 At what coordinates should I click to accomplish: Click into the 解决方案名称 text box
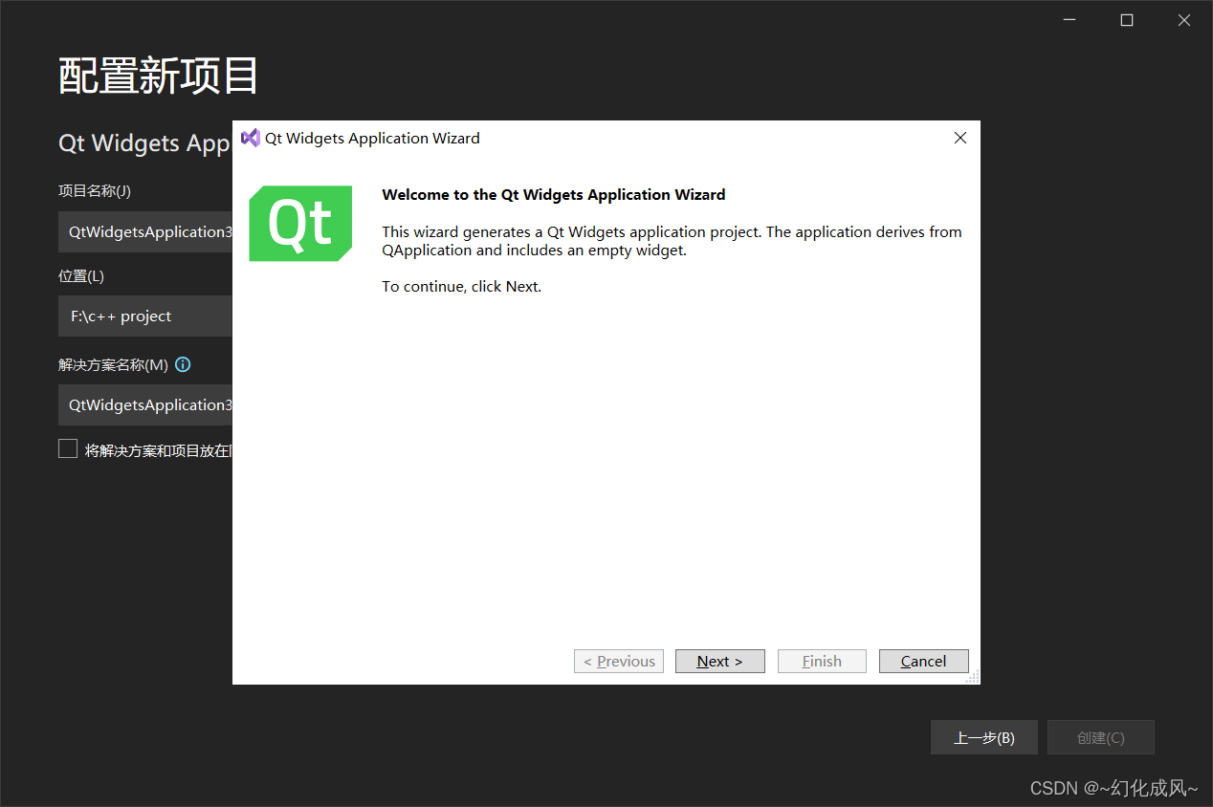[x=145, y=405]
